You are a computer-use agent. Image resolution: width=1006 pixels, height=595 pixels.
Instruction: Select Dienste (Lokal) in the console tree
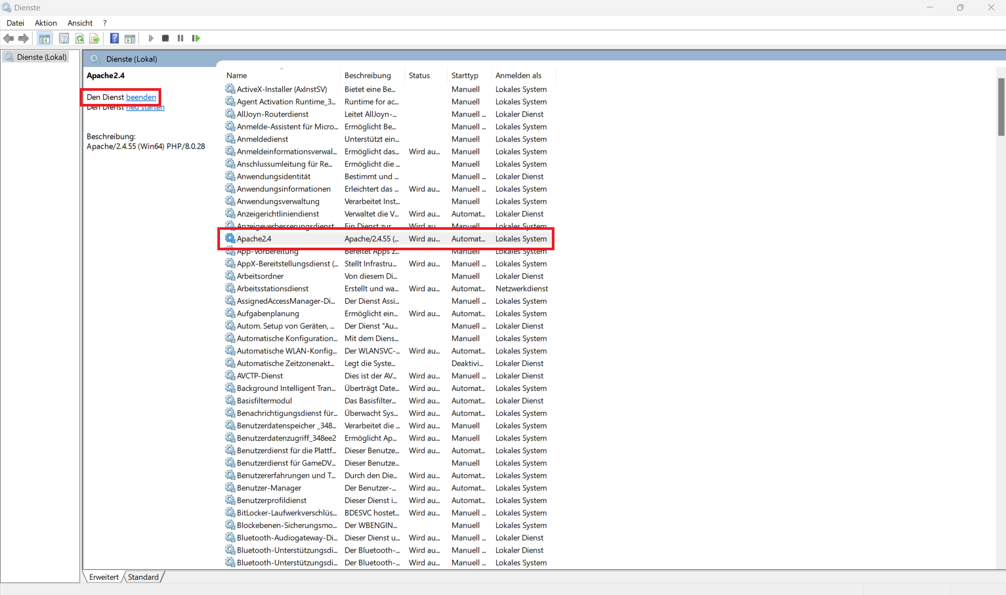point(41,57)
